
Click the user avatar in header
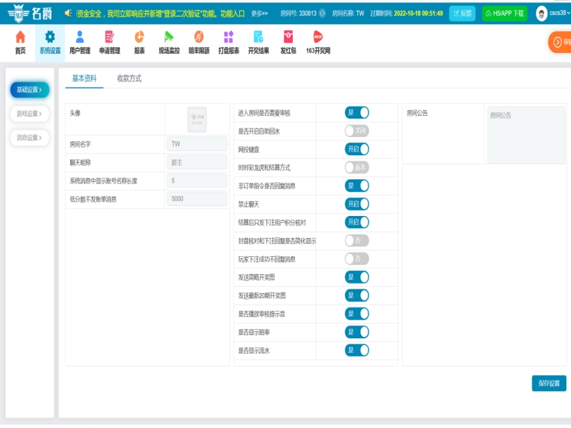[542, 13]
